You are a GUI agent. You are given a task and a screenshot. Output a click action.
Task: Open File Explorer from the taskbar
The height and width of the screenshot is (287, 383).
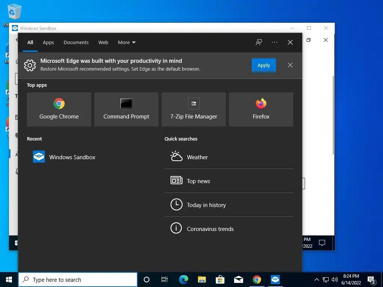tap(202, 280)
